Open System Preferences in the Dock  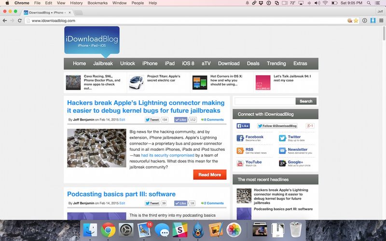coord(126,230)
